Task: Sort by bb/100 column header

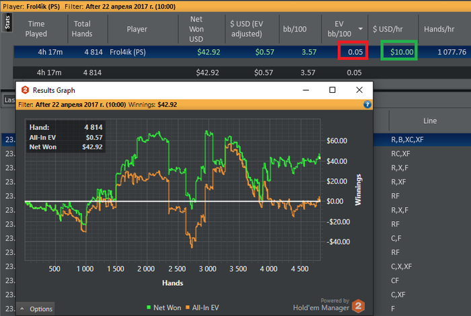Action: coord(295,29)
